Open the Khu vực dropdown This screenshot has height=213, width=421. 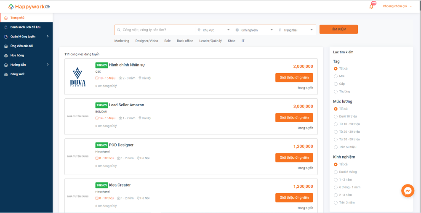[214, 30]
